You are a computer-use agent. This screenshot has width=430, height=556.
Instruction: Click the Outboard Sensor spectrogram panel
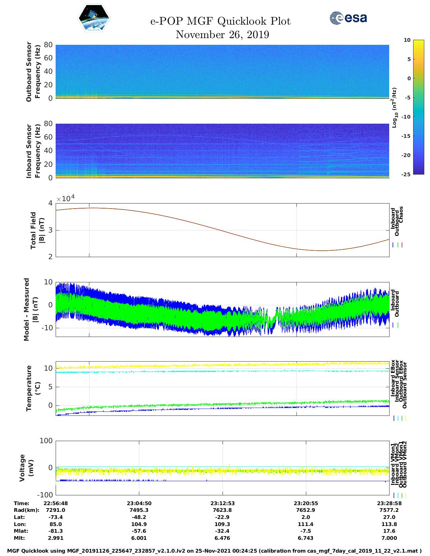(222, 71)
